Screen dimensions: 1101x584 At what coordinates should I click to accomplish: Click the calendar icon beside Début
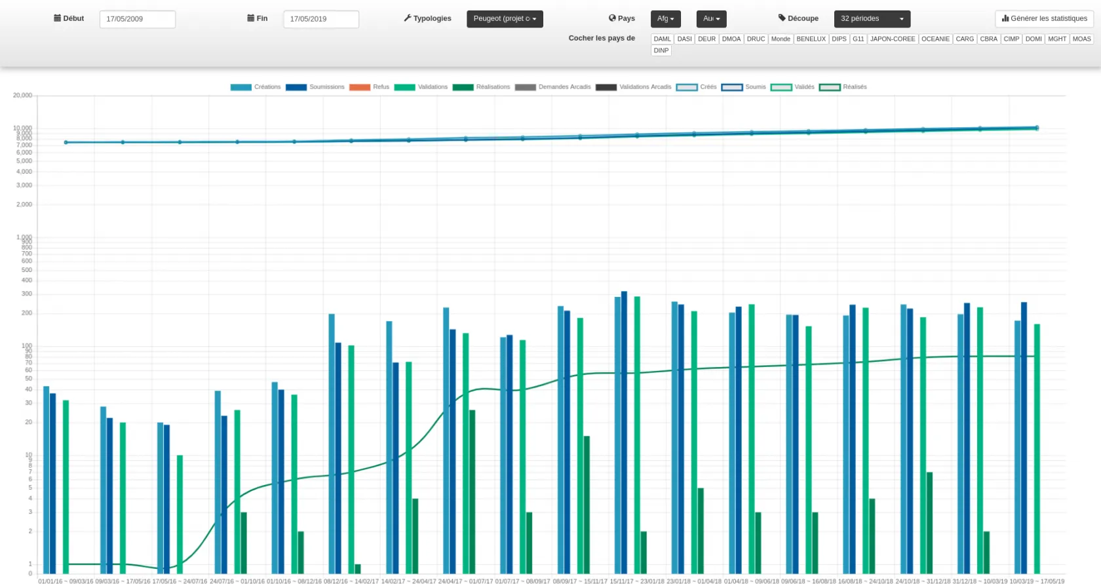click(x=58, y=18)
